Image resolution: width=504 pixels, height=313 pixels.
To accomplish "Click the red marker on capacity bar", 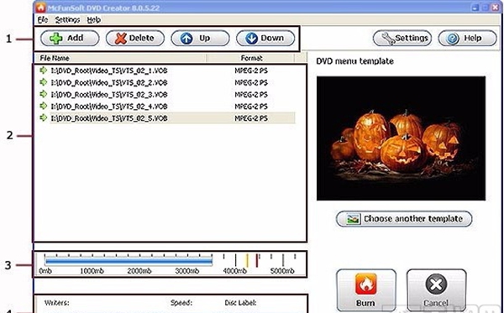I will click(257, 260).
